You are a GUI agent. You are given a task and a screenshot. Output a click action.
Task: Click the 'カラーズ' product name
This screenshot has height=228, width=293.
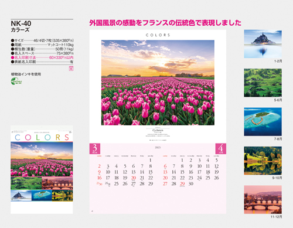tap(20, 30)
